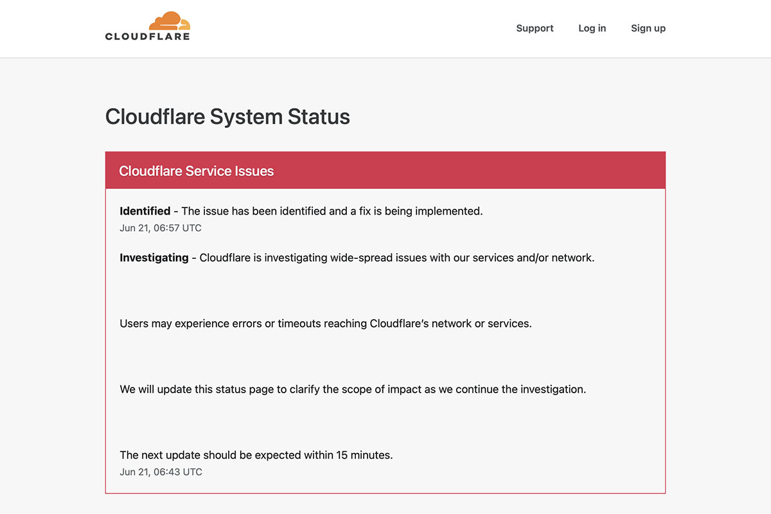Viewport: 771px width, 514px height.
Task: Click the Jun 21, 06:57 UTC timestamp
Action: (x=161, y=228)
